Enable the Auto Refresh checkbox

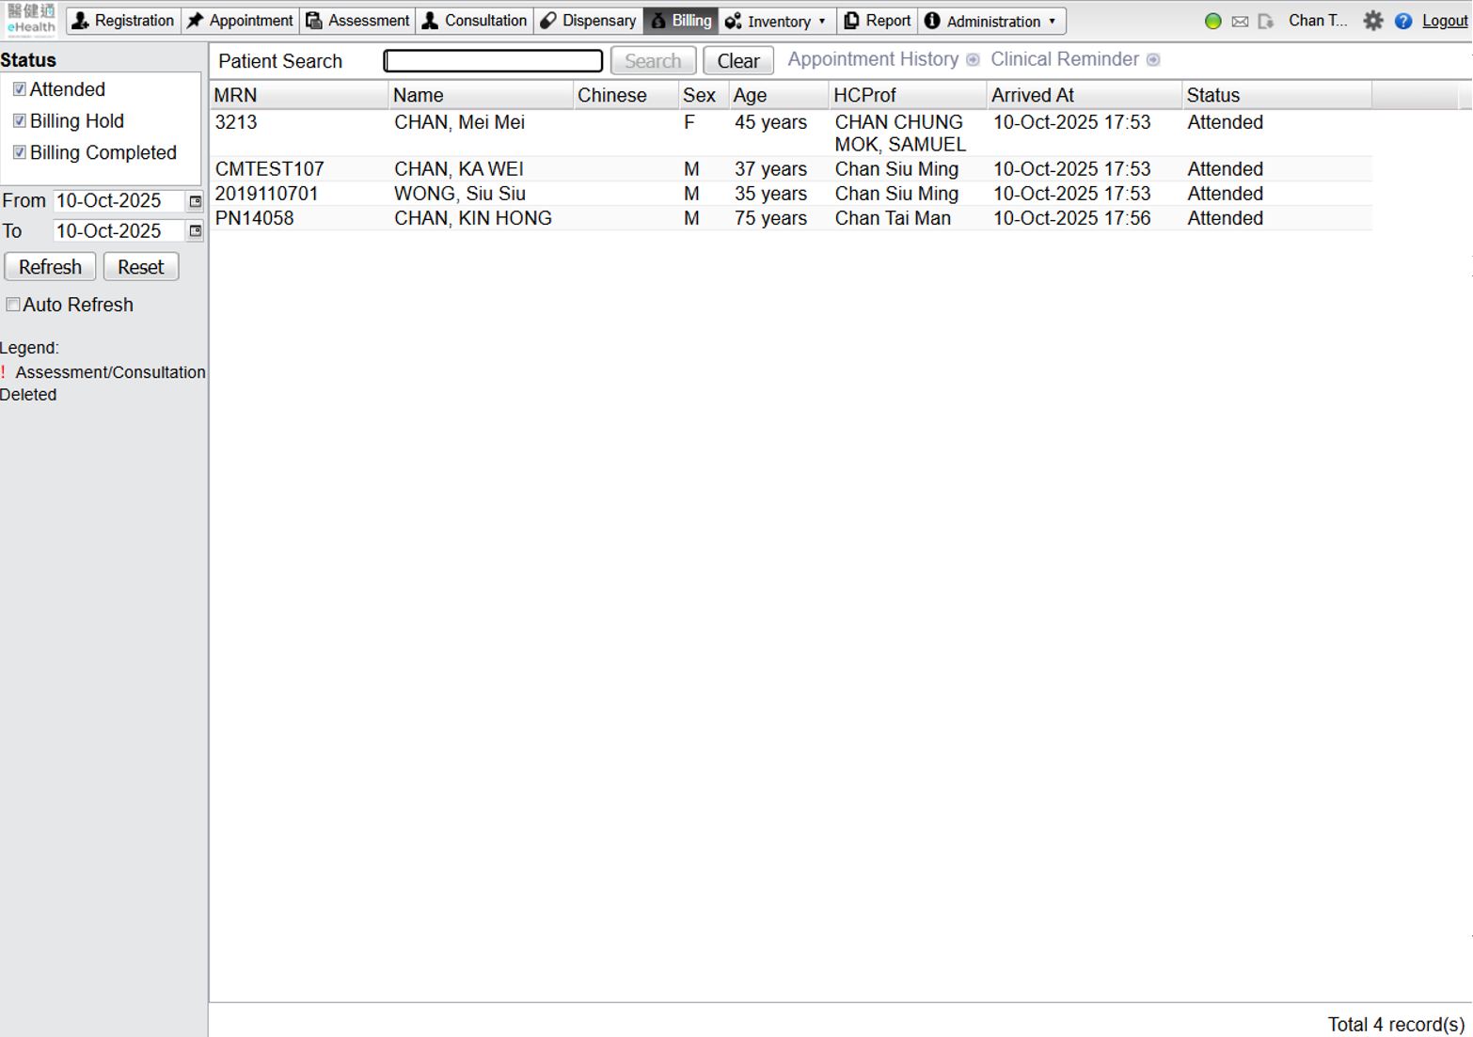point(13,305)
